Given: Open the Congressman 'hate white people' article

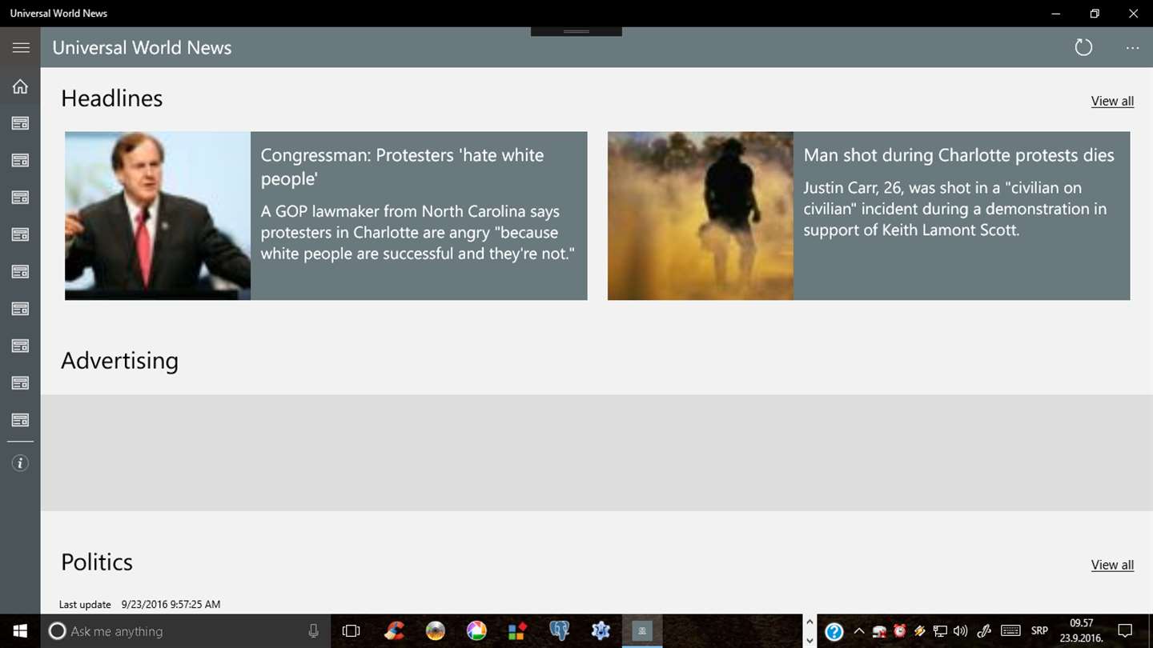Looking at the screenshot, I should coord(326,216).
